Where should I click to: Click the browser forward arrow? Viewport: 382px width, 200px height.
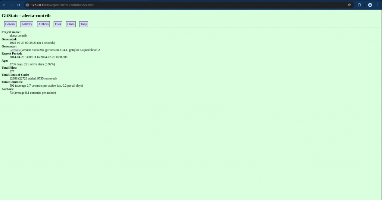click(12, 5)
